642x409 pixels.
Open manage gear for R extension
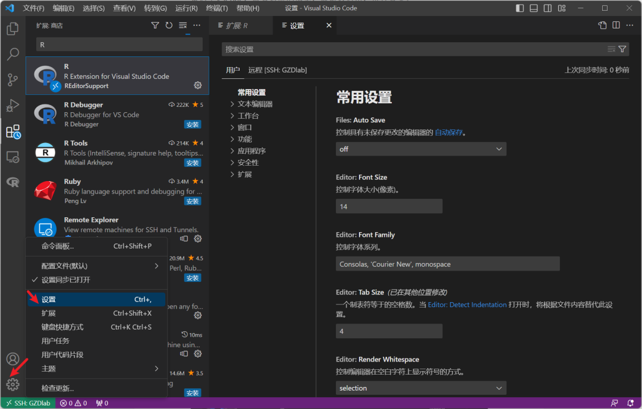(x=198, y=85)
